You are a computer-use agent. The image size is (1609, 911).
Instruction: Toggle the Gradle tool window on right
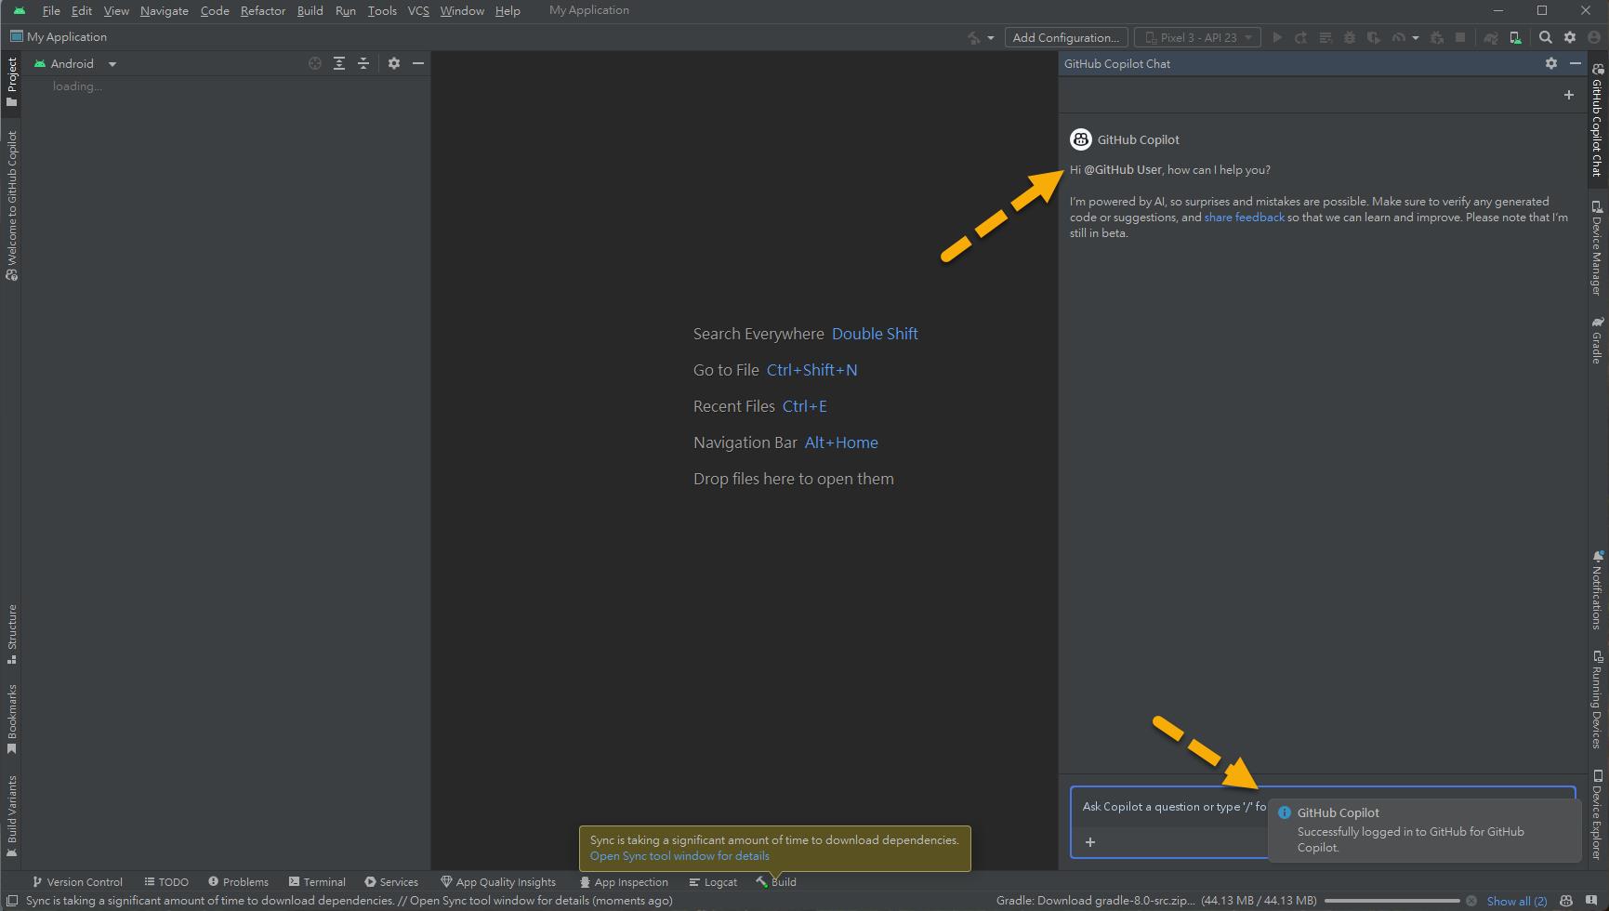[1597, 340]
